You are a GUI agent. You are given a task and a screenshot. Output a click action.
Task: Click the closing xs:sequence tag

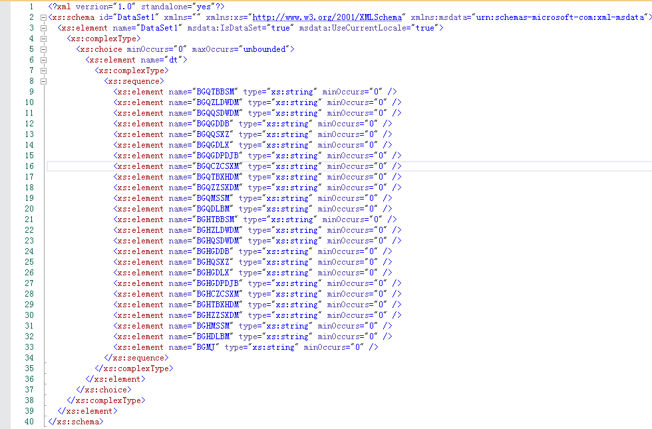tap(136, 358)
